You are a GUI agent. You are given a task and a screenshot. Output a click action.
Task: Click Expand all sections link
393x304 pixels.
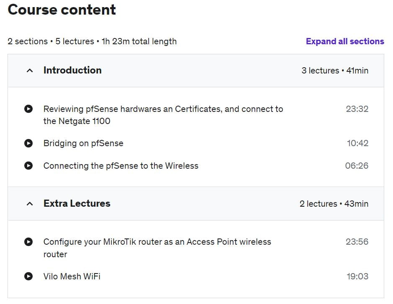[x=345, y=41]
